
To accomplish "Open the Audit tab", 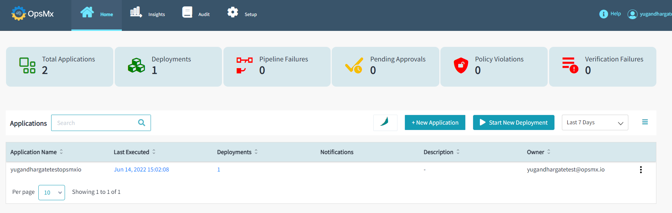I will pos(196,13).
